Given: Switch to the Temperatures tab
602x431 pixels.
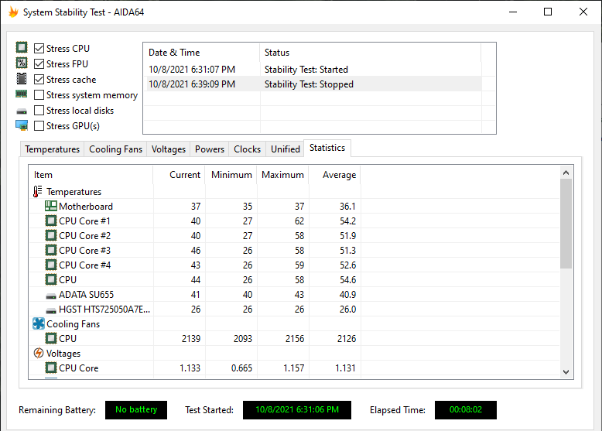Looking at the screenshot, I should [x=52, y=149].
